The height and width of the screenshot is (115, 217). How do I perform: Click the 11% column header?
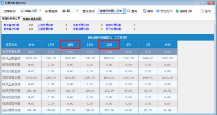click(x=90, y=44)
